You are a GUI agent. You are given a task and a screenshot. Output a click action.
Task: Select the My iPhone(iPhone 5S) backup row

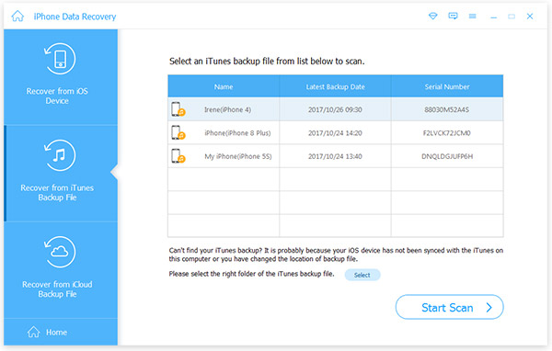coord(336,156)
